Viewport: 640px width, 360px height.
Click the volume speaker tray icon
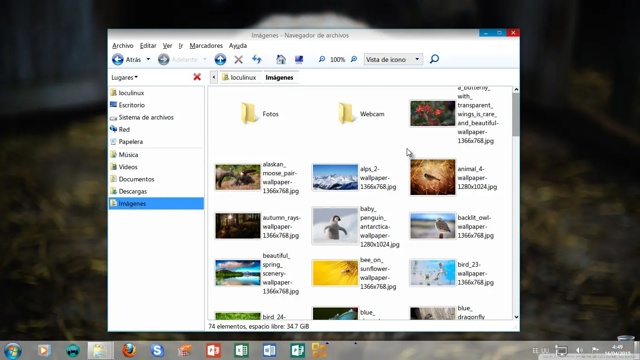coord(580,350)
